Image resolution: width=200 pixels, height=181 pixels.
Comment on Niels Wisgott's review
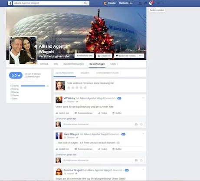[x=83, y=149]
